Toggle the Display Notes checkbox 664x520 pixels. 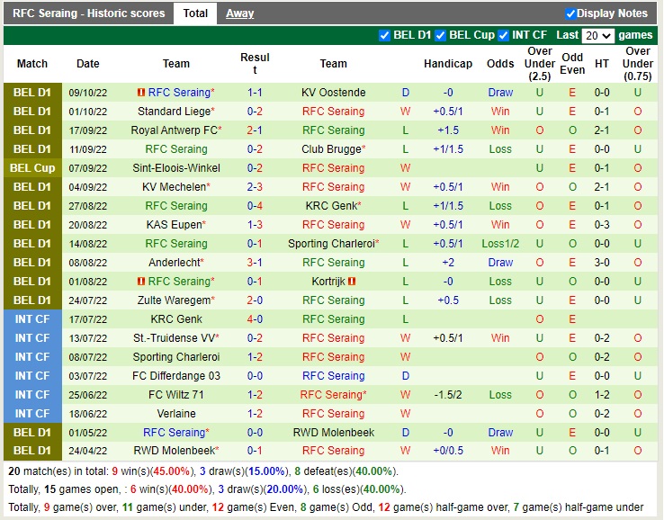pyautogui.click(x=570, y=13)
